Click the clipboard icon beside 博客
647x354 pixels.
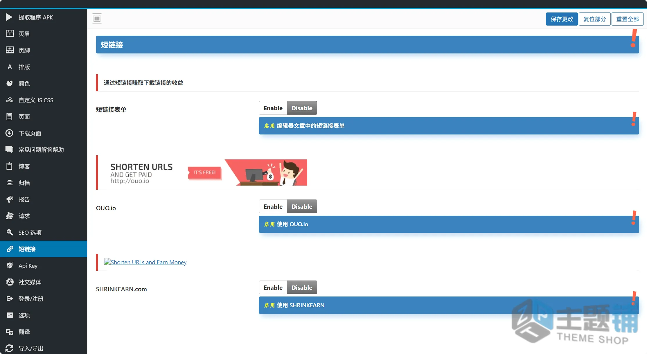pos(9,166)
